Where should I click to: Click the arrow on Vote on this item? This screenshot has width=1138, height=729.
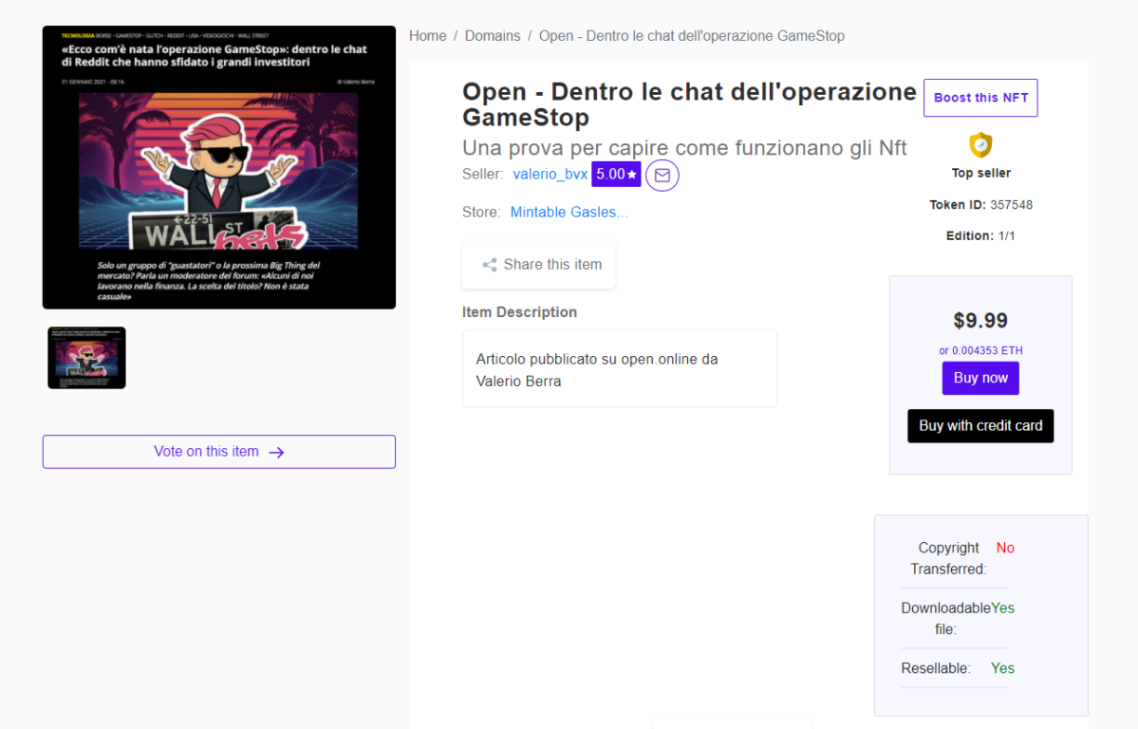pos(276,453)
